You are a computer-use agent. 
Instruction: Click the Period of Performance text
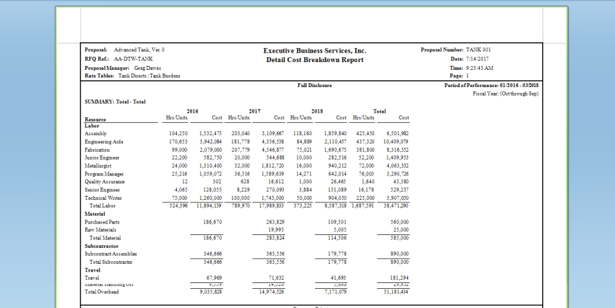point(491,85)
